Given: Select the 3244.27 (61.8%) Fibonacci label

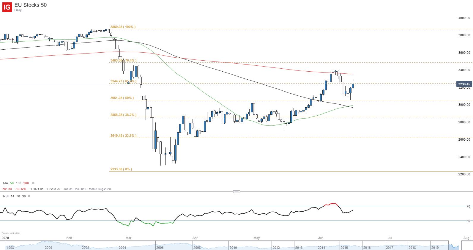Looking at the screenshot, I should click(123, 81).
